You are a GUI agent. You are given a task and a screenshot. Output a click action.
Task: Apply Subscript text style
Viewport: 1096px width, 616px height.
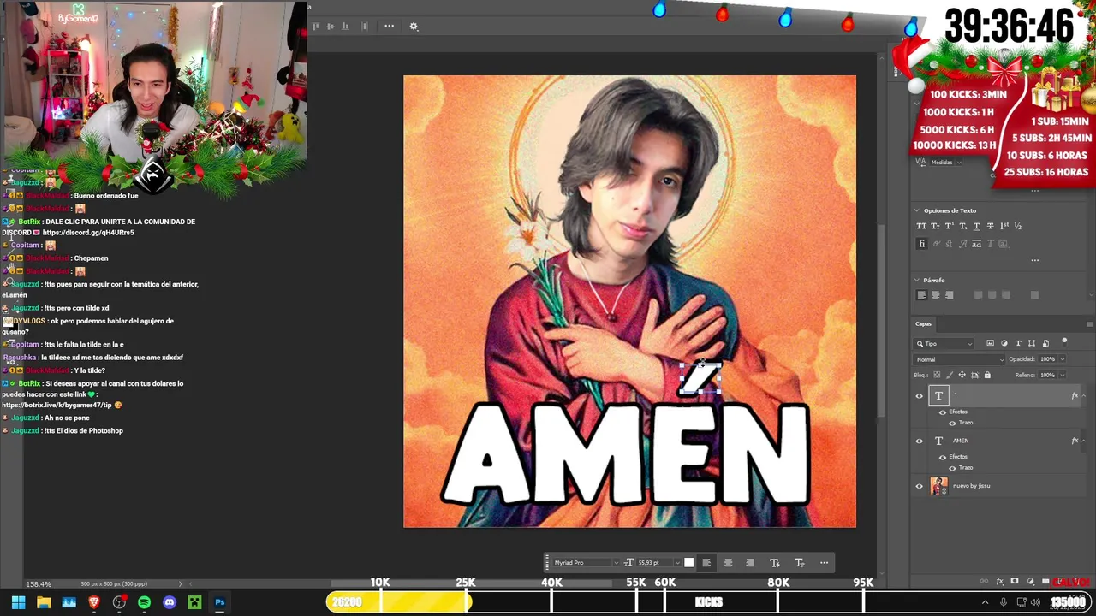point(962,226)
